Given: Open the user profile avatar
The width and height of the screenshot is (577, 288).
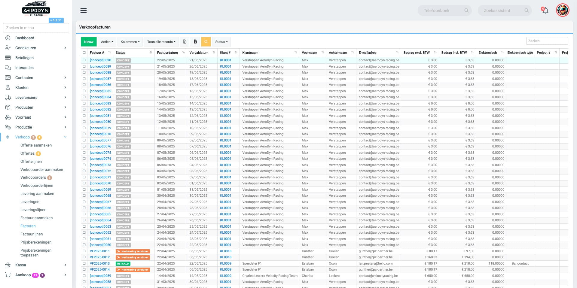Looking at the screenshot, I should pos(563,11).
